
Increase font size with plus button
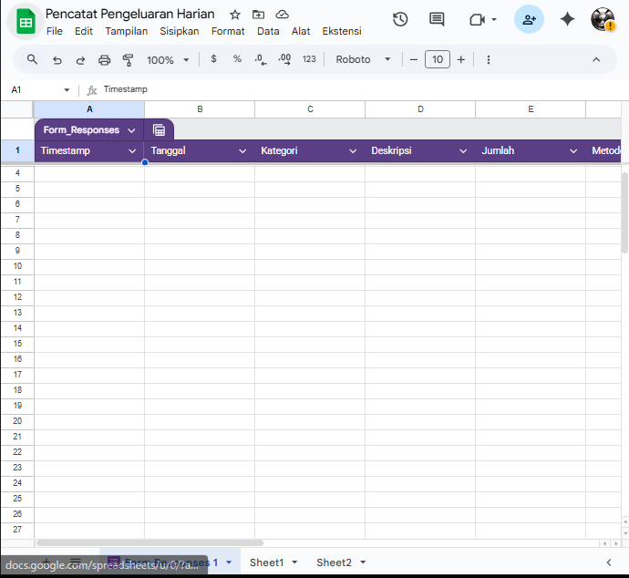coord(461,59)
